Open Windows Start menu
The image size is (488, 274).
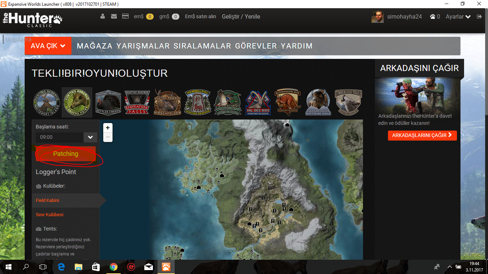(9, 267)
